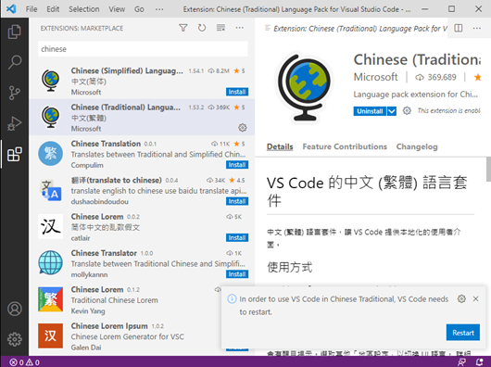Open the Go menu

click(x=139, y=9)
